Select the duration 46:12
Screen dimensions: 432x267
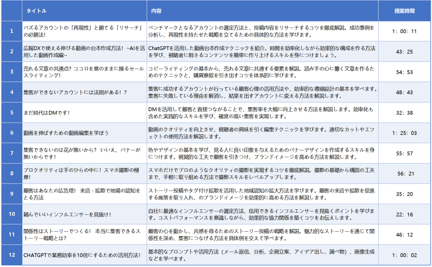404,235
